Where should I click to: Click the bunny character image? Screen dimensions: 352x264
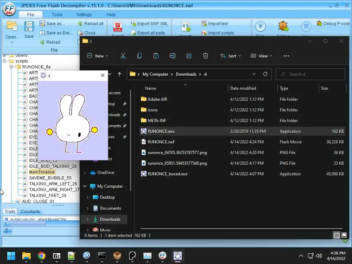pos(72,123)
